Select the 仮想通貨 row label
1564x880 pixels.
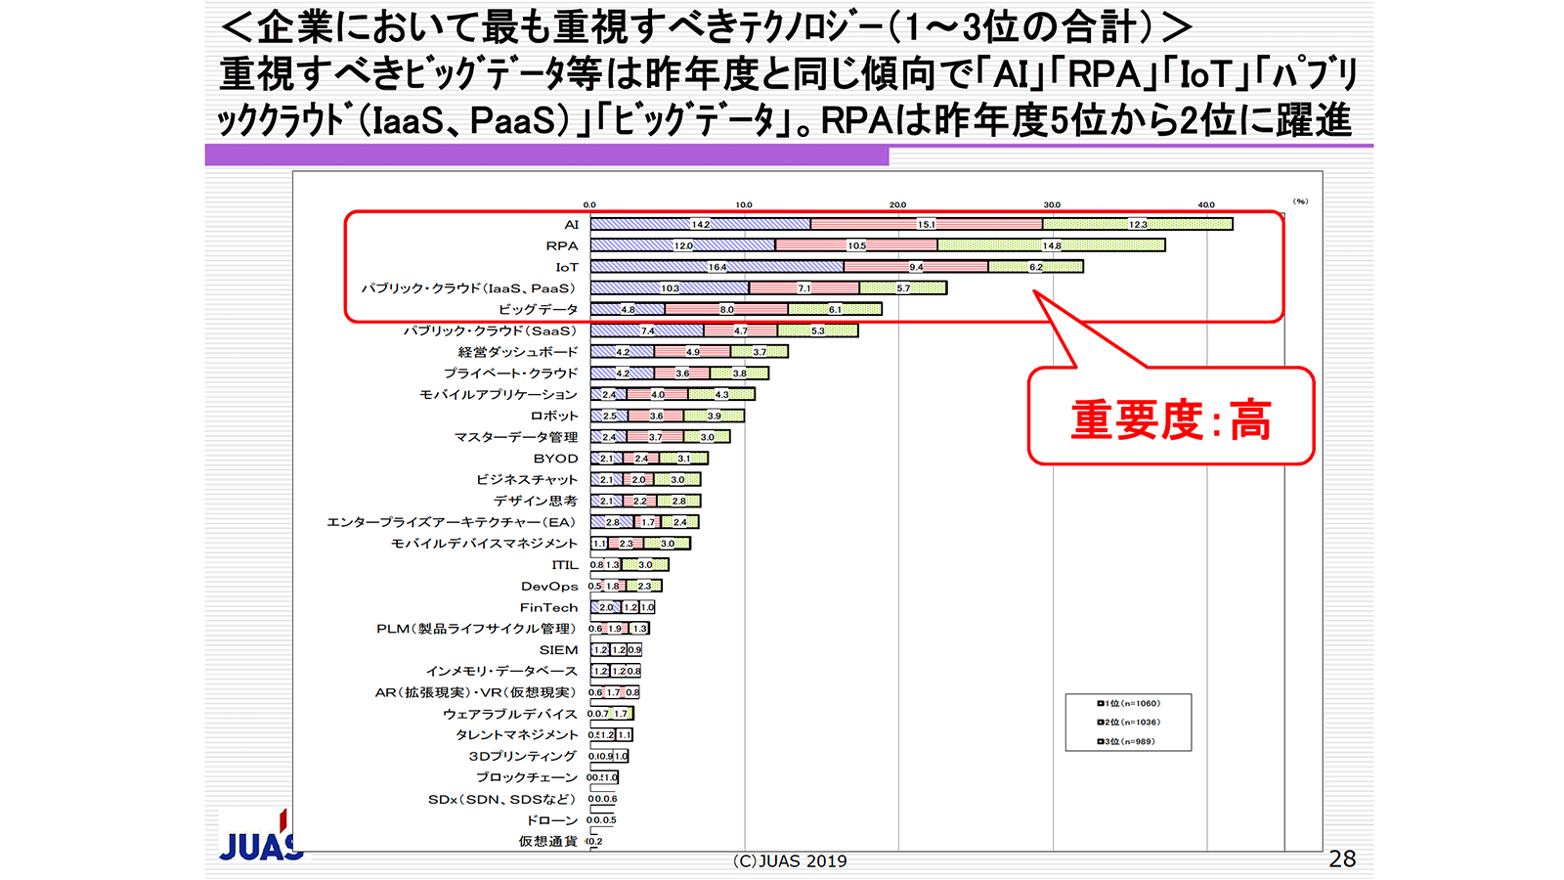pos(548,842)
